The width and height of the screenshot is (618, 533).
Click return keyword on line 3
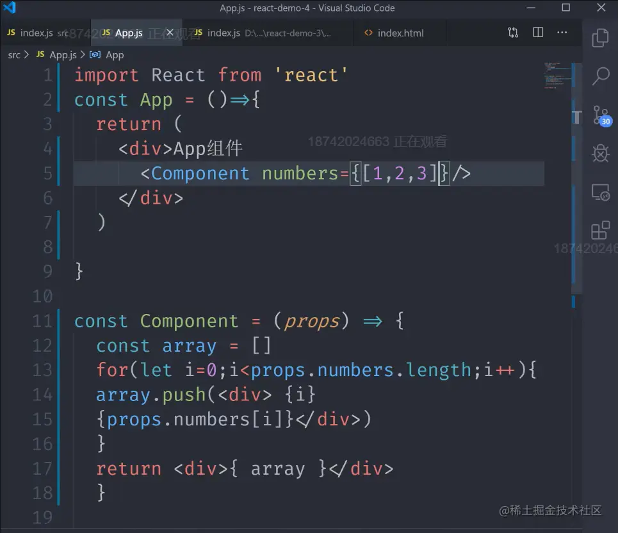129,124
